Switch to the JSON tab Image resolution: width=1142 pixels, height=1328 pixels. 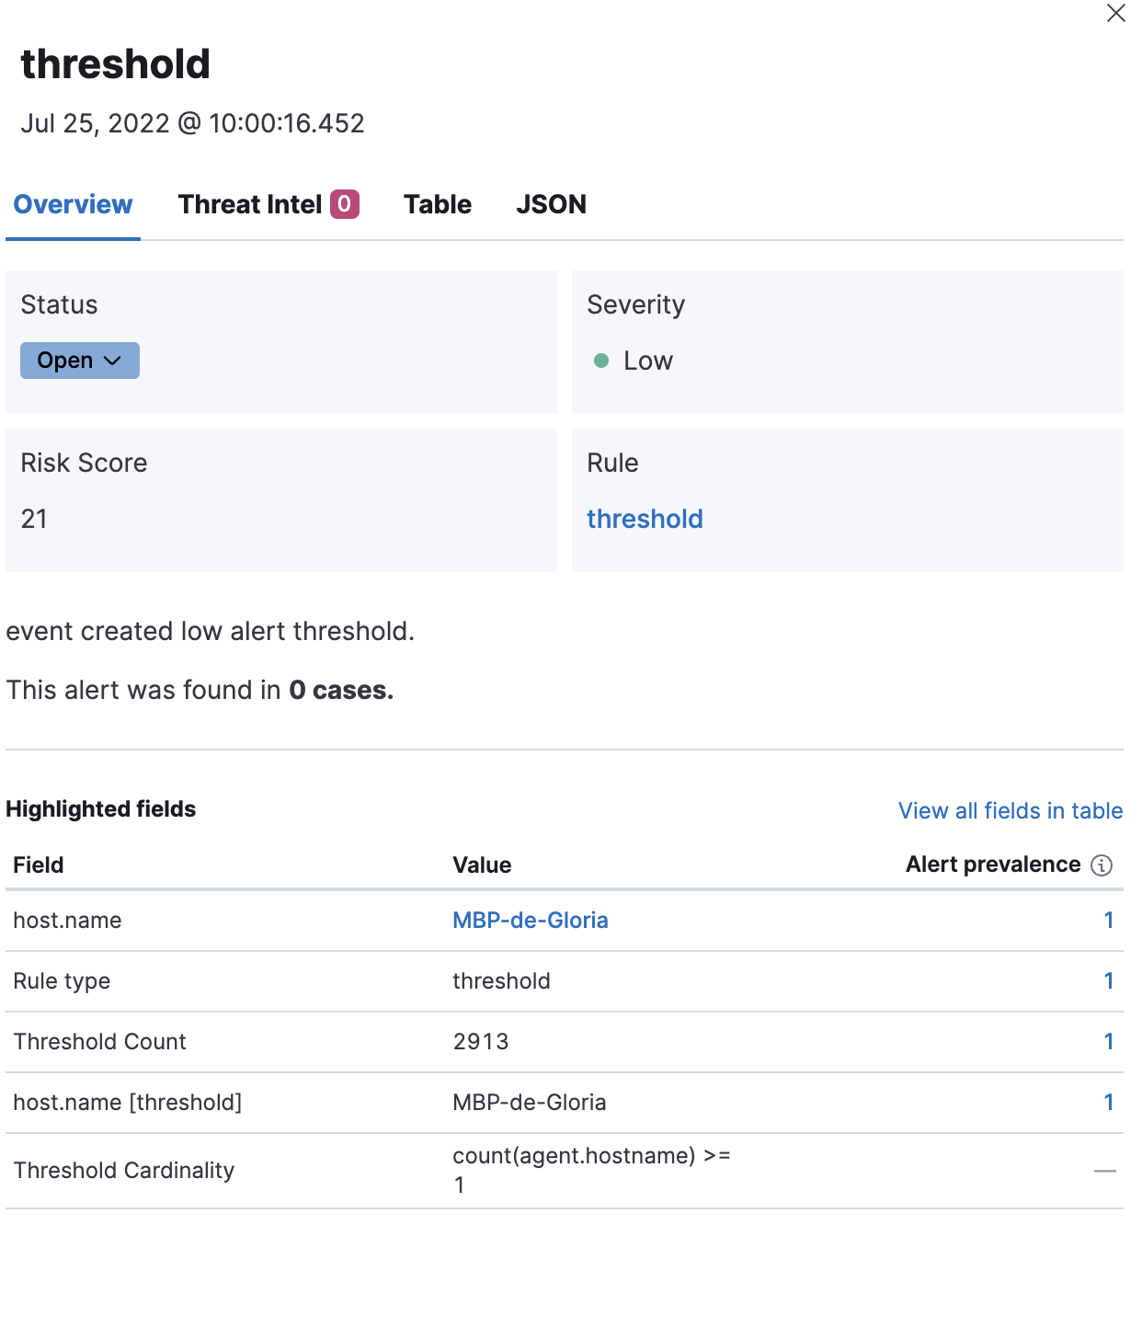pos(551,204)
